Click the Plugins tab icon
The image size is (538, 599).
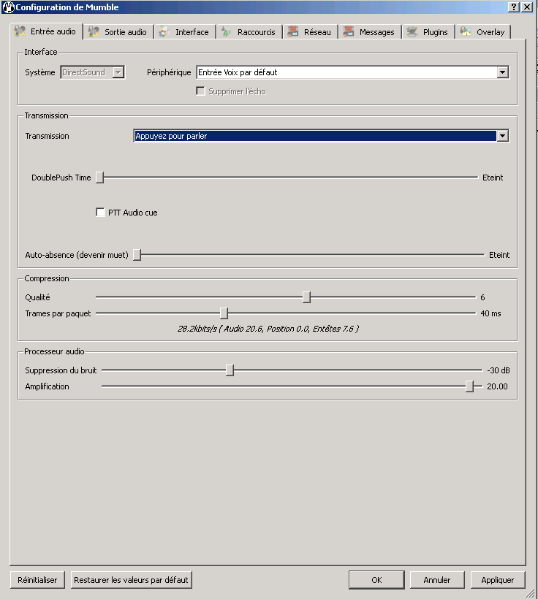point(412,31)
